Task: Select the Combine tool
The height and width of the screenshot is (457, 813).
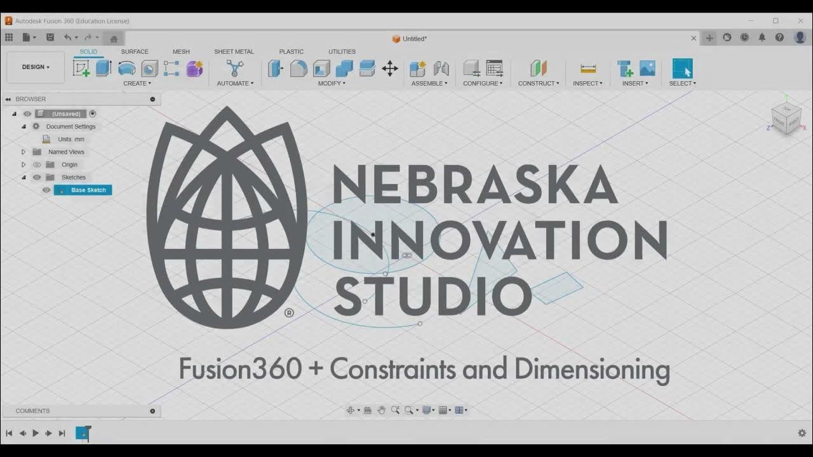Action: (344, 69)
